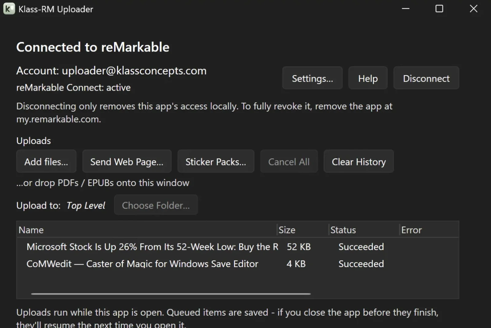Click the Cancel All button
This screenshot has width=491, height=328.
(x=289, y=161)
